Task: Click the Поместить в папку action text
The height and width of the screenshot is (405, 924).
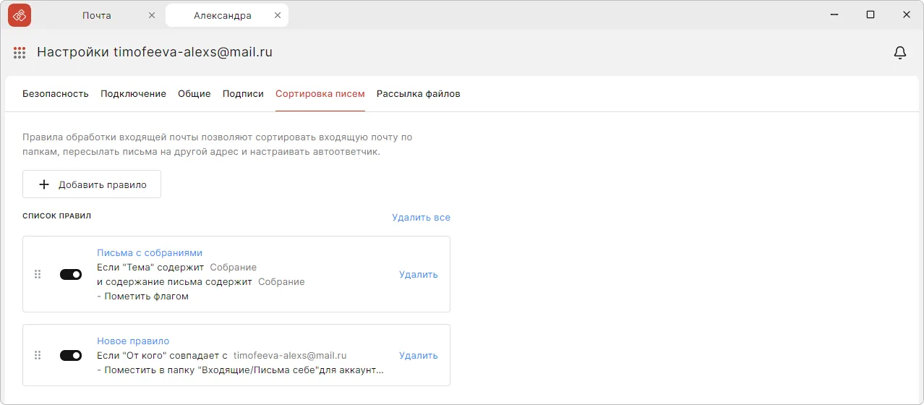Action: pos(240,370)
